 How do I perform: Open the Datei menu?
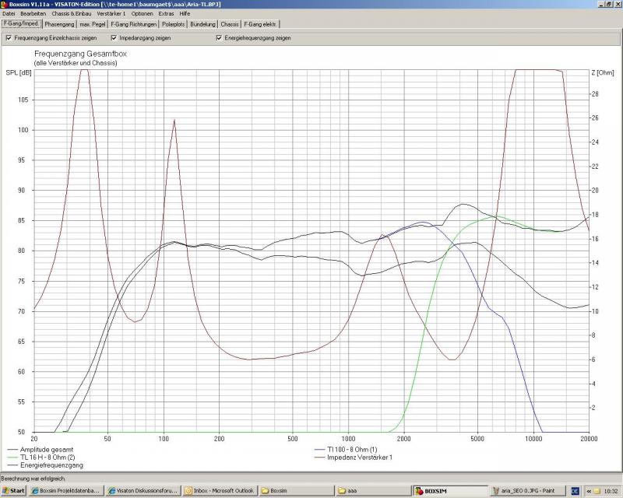coord(9,14)
